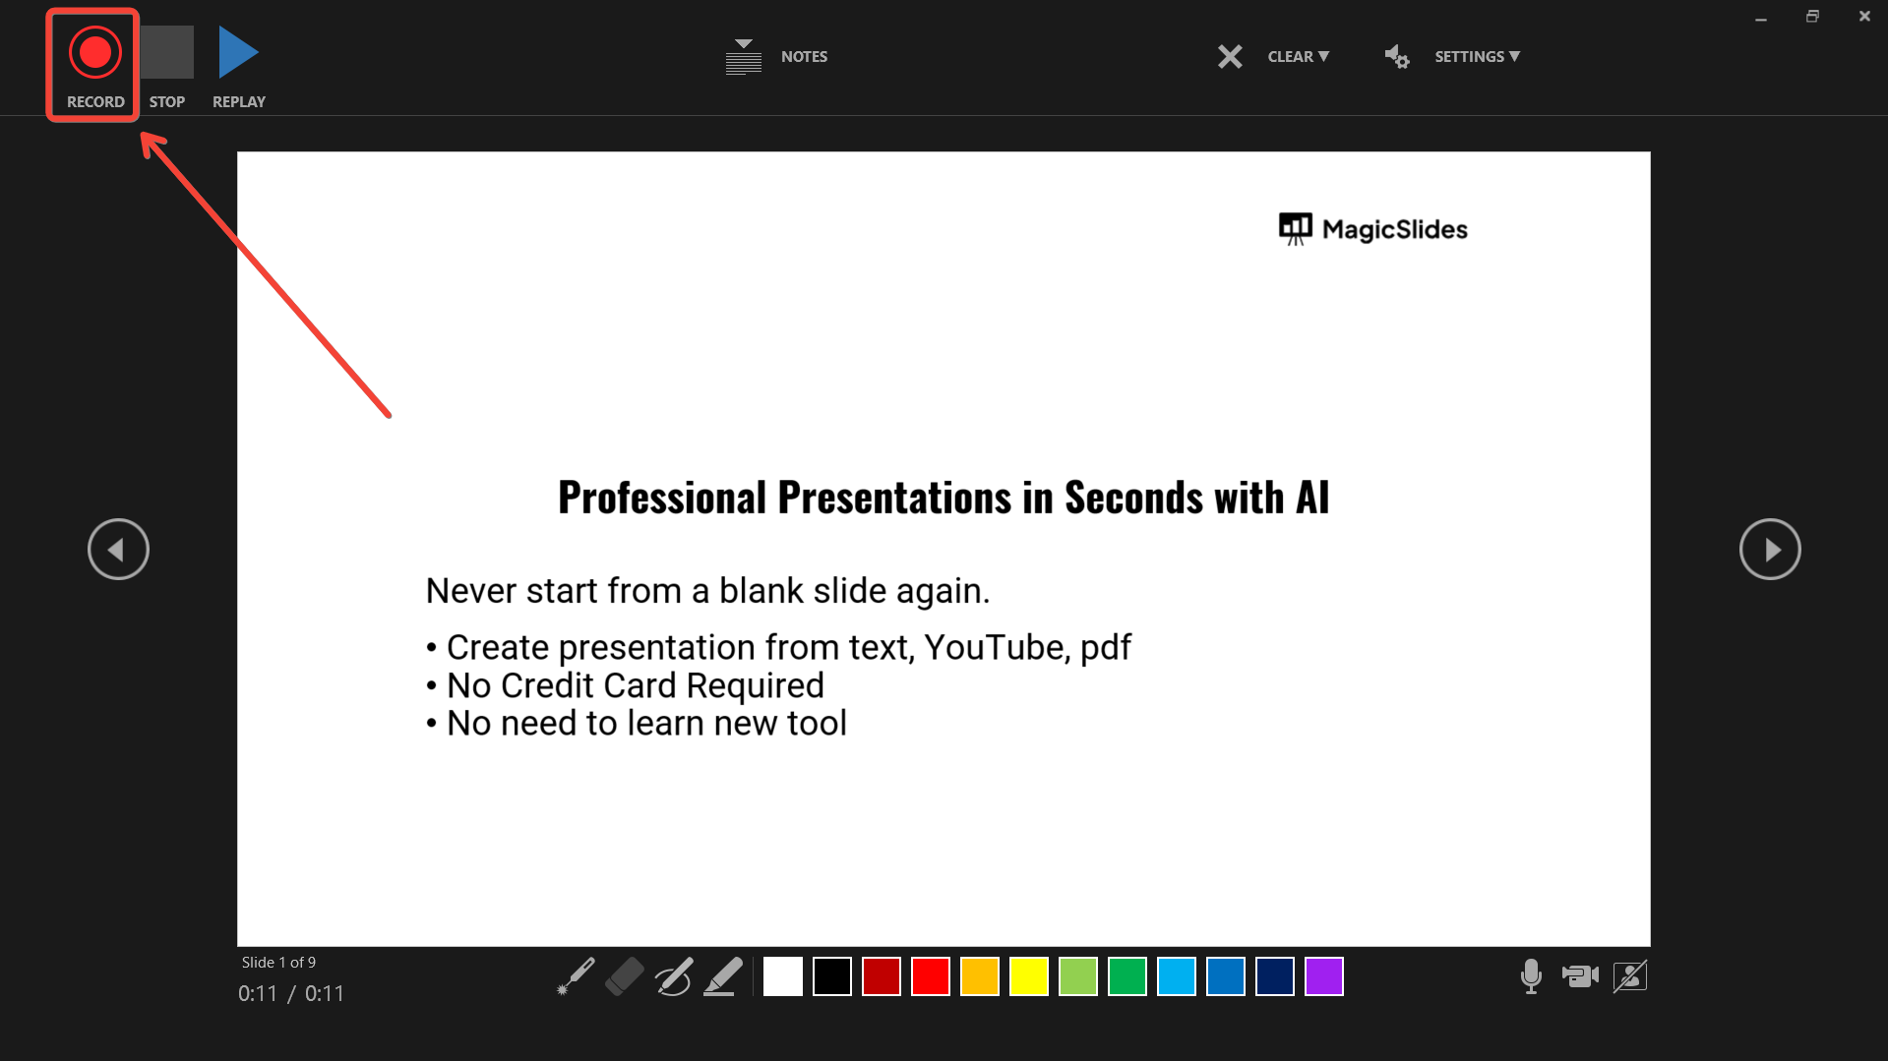The width and height of the screenshot is (1888, 1061).
Task: Choose the dark navy ink color
Action: [1275, 977]
